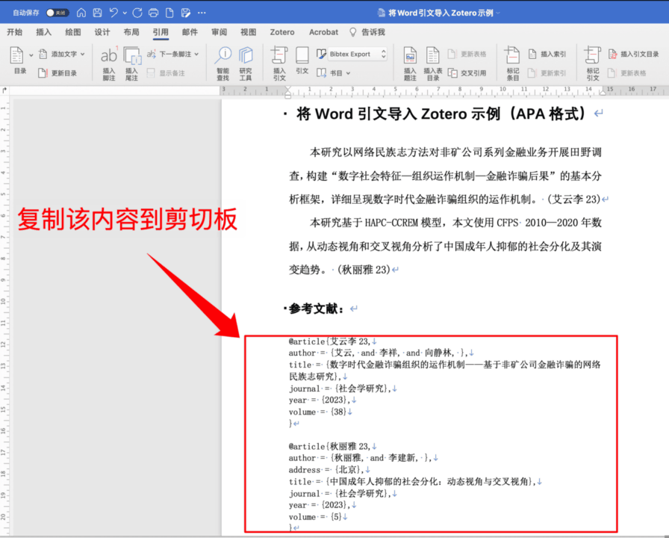Switch to the Zotero ribbon tab
The image size is (669, 538).
[x=281, y=32]
